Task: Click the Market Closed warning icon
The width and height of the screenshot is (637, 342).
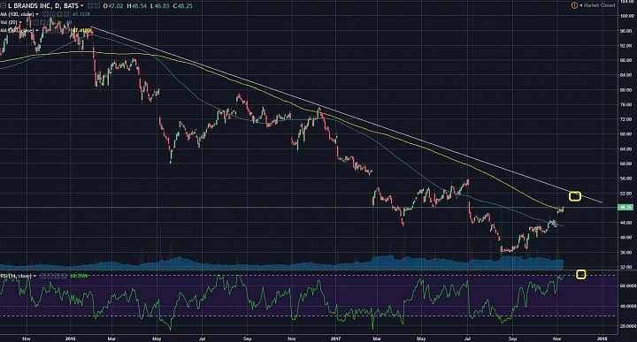Action: click(x=574, y=5)
